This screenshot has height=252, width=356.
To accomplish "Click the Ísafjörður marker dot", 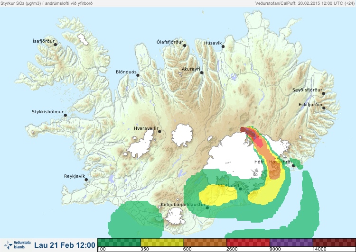I will click(x=55, y=45).
